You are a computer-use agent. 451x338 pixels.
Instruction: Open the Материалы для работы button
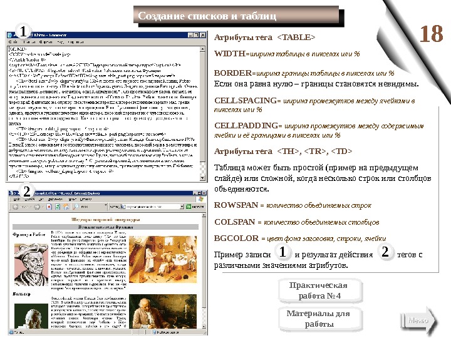(x=319, y=319)
